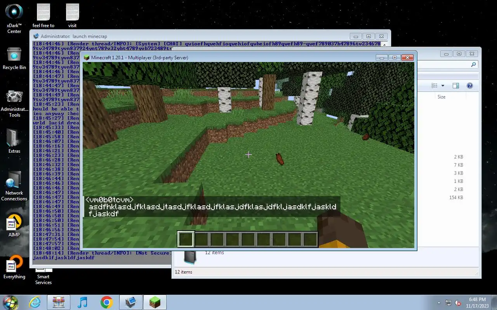This screenshot has height=310, width=497.
Task: Click the Smart Services desktop label
Action: tap(43, 279)
